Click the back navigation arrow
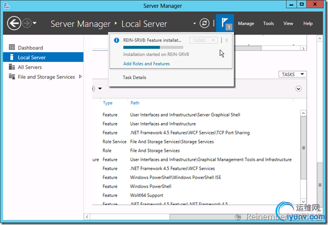Image resolution: width=328 pixels, height=225 pixels. (x=14, y=23)
